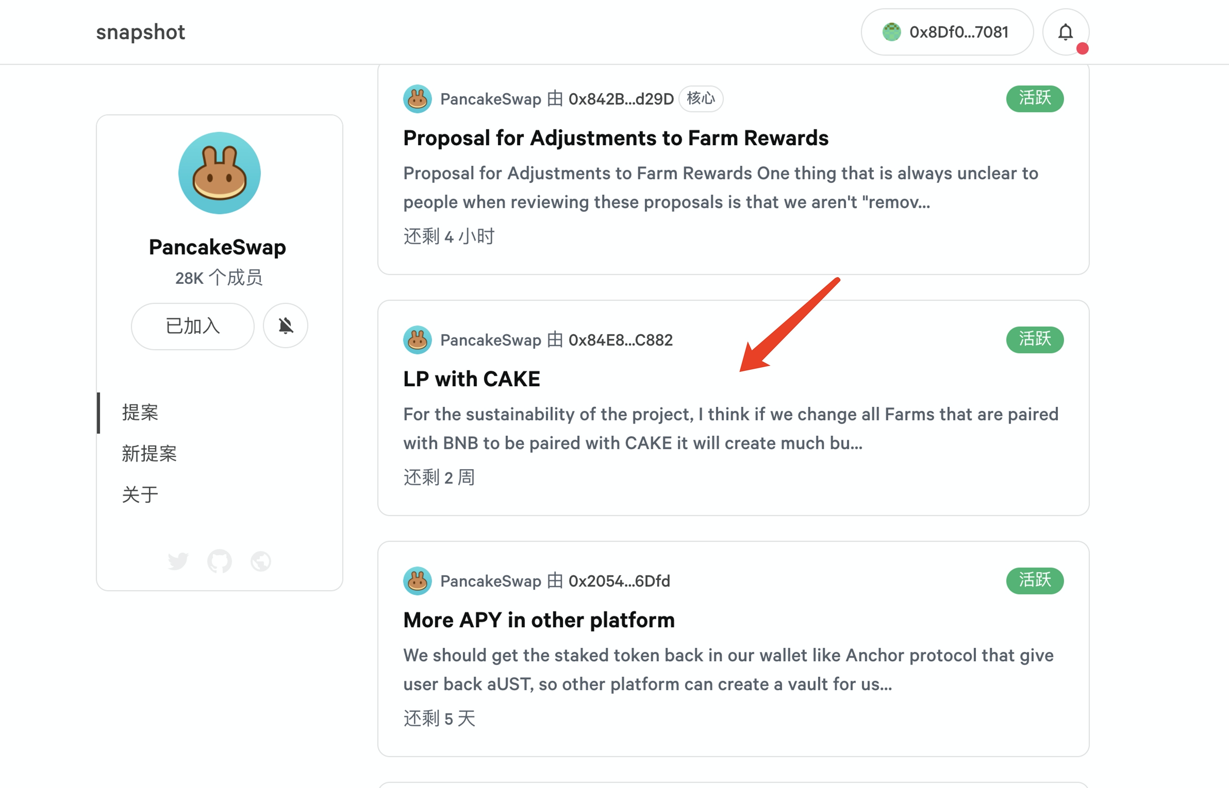Screen dimensions: 1229x788
Task: Click the large PancakeSwap bunny logo
Action: coord(220,173)
